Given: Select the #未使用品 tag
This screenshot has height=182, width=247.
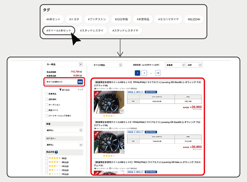Looking at the screenshot, I should pyautogui.click(x=143, y=19).
